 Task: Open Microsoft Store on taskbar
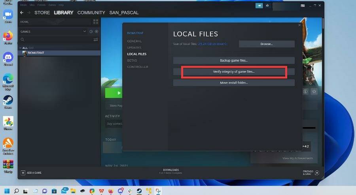tap(54, 191)
